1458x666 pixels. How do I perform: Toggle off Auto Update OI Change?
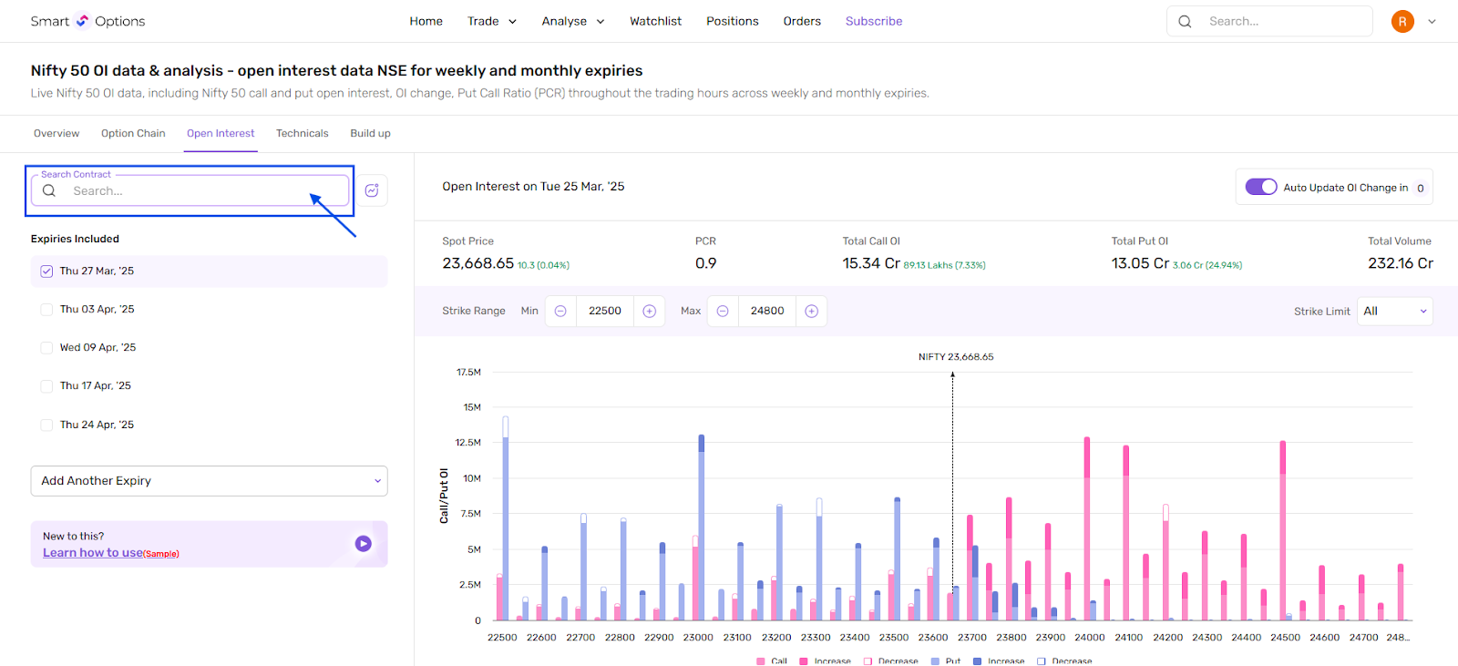(1261, 187)
